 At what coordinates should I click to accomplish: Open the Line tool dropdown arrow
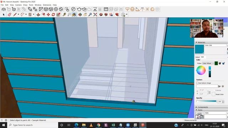tap(18, 15)
